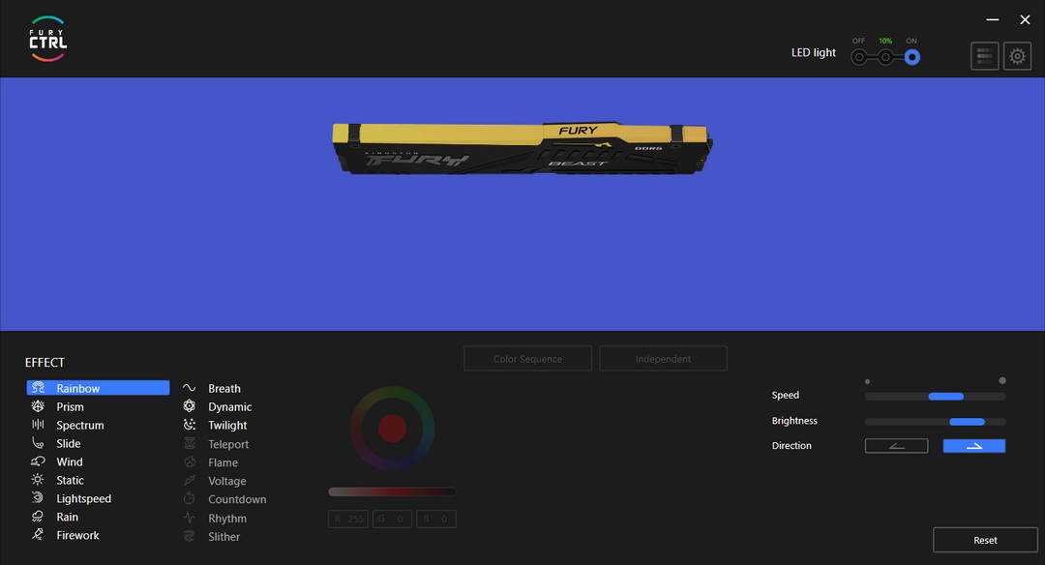
Task: Click the Dynamic effect icon
Action: (190, 405)
